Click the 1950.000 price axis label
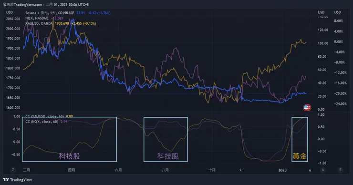This screenshot has width=353, height=185. click(13, 39)
